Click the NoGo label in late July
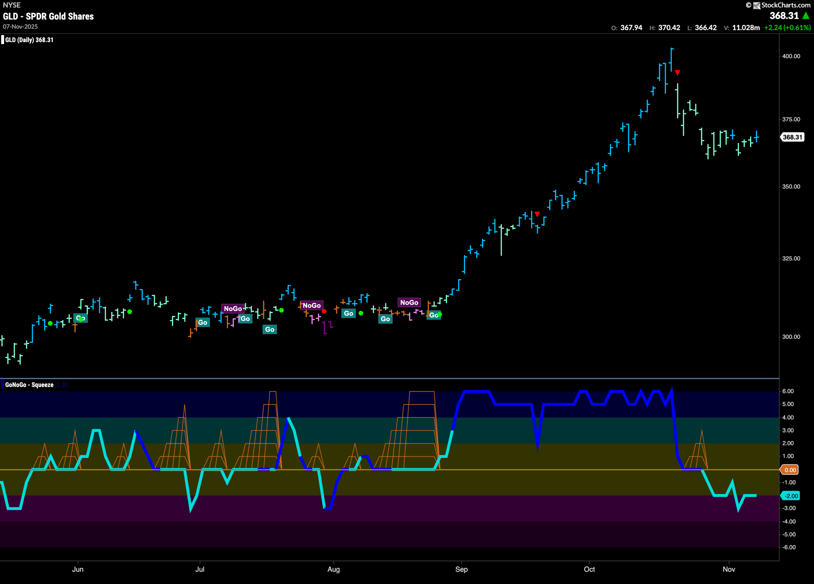The image size is (814, 584). (x=312, y=305)
